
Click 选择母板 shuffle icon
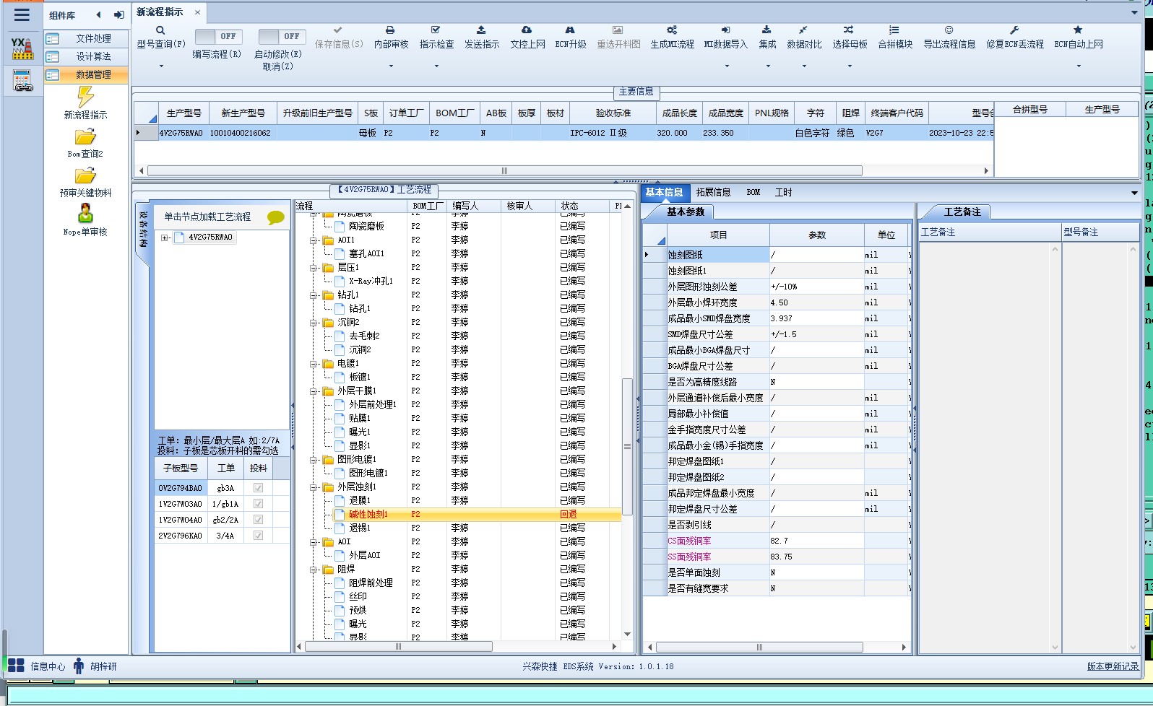pos(849,30)
